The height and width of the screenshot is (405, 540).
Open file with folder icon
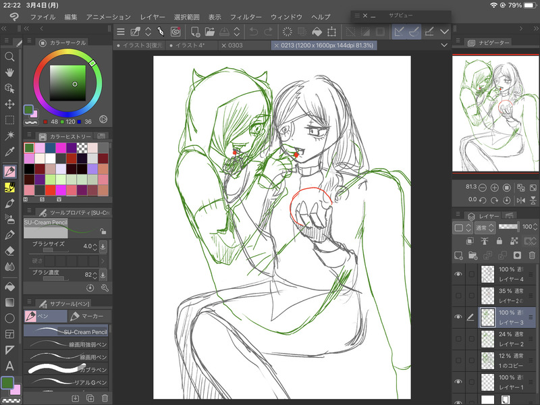pos(210,32)
